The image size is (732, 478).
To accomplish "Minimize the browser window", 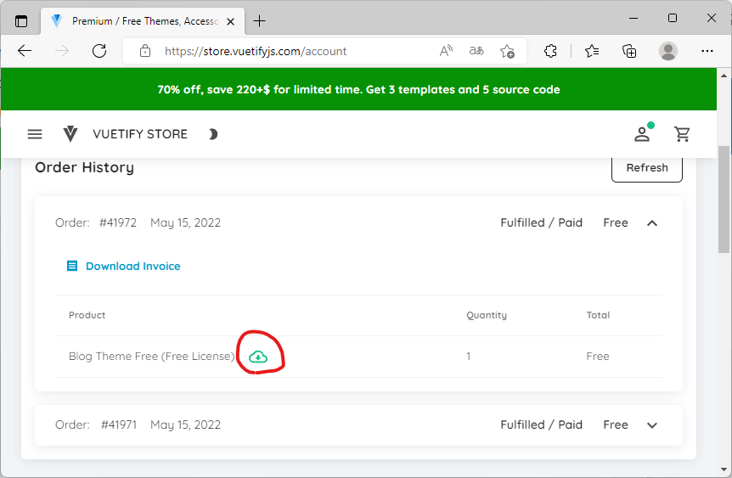I will click(633, 18).
